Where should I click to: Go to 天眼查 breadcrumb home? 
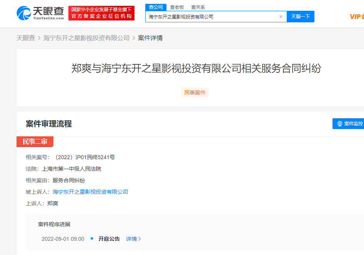(x=25, y=38)
